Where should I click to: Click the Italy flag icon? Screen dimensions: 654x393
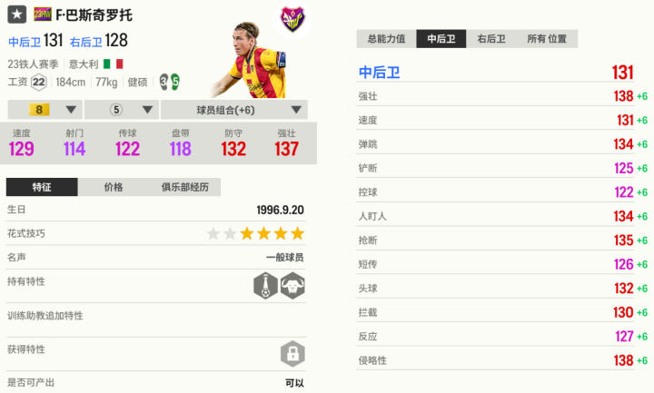point(113,64)
